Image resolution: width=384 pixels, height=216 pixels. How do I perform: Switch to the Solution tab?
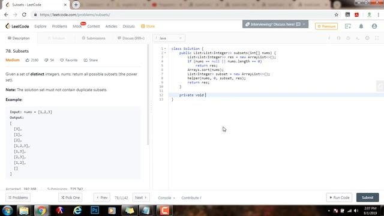[56, 38]
